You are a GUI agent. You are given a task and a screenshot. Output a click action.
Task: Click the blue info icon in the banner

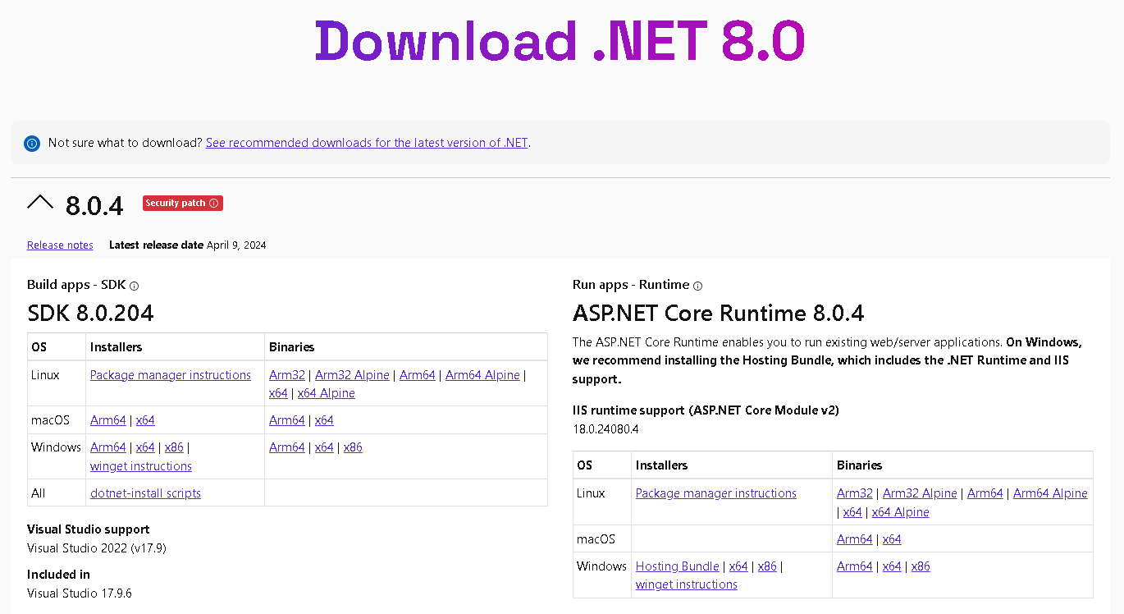(32, 144)
